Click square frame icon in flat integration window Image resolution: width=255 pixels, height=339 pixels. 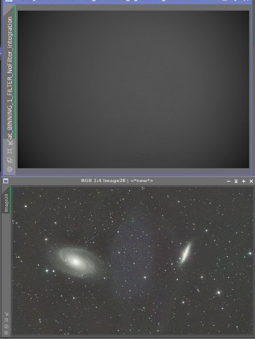(x=10, y=151)
